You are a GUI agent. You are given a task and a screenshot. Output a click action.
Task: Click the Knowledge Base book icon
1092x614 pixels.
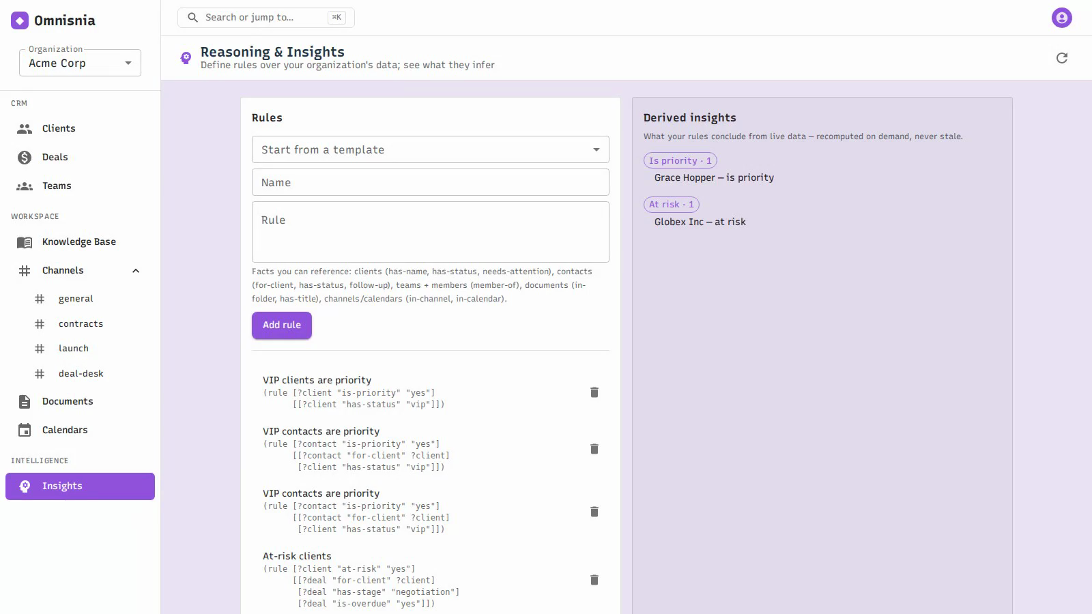(x=25, y=242)
